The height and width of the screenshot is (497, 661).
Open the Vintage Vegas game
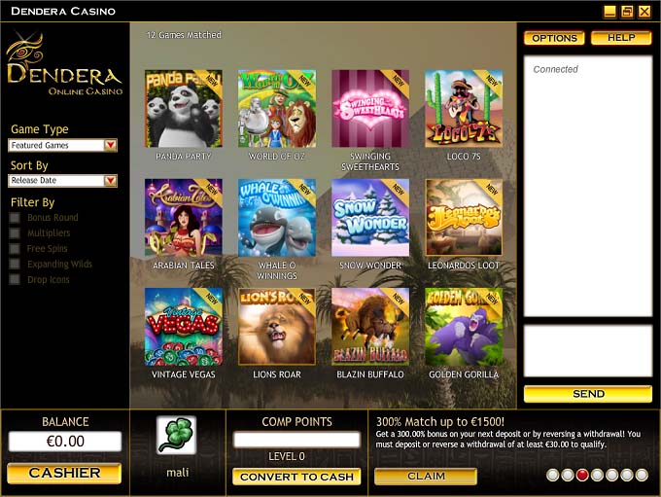coord(184,327)
